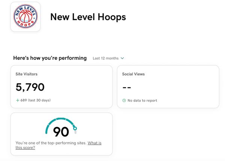This screenshot has width=225, height=161.
Task: Click the 5,790 visitors count
Action: click(x=30, y=87)
